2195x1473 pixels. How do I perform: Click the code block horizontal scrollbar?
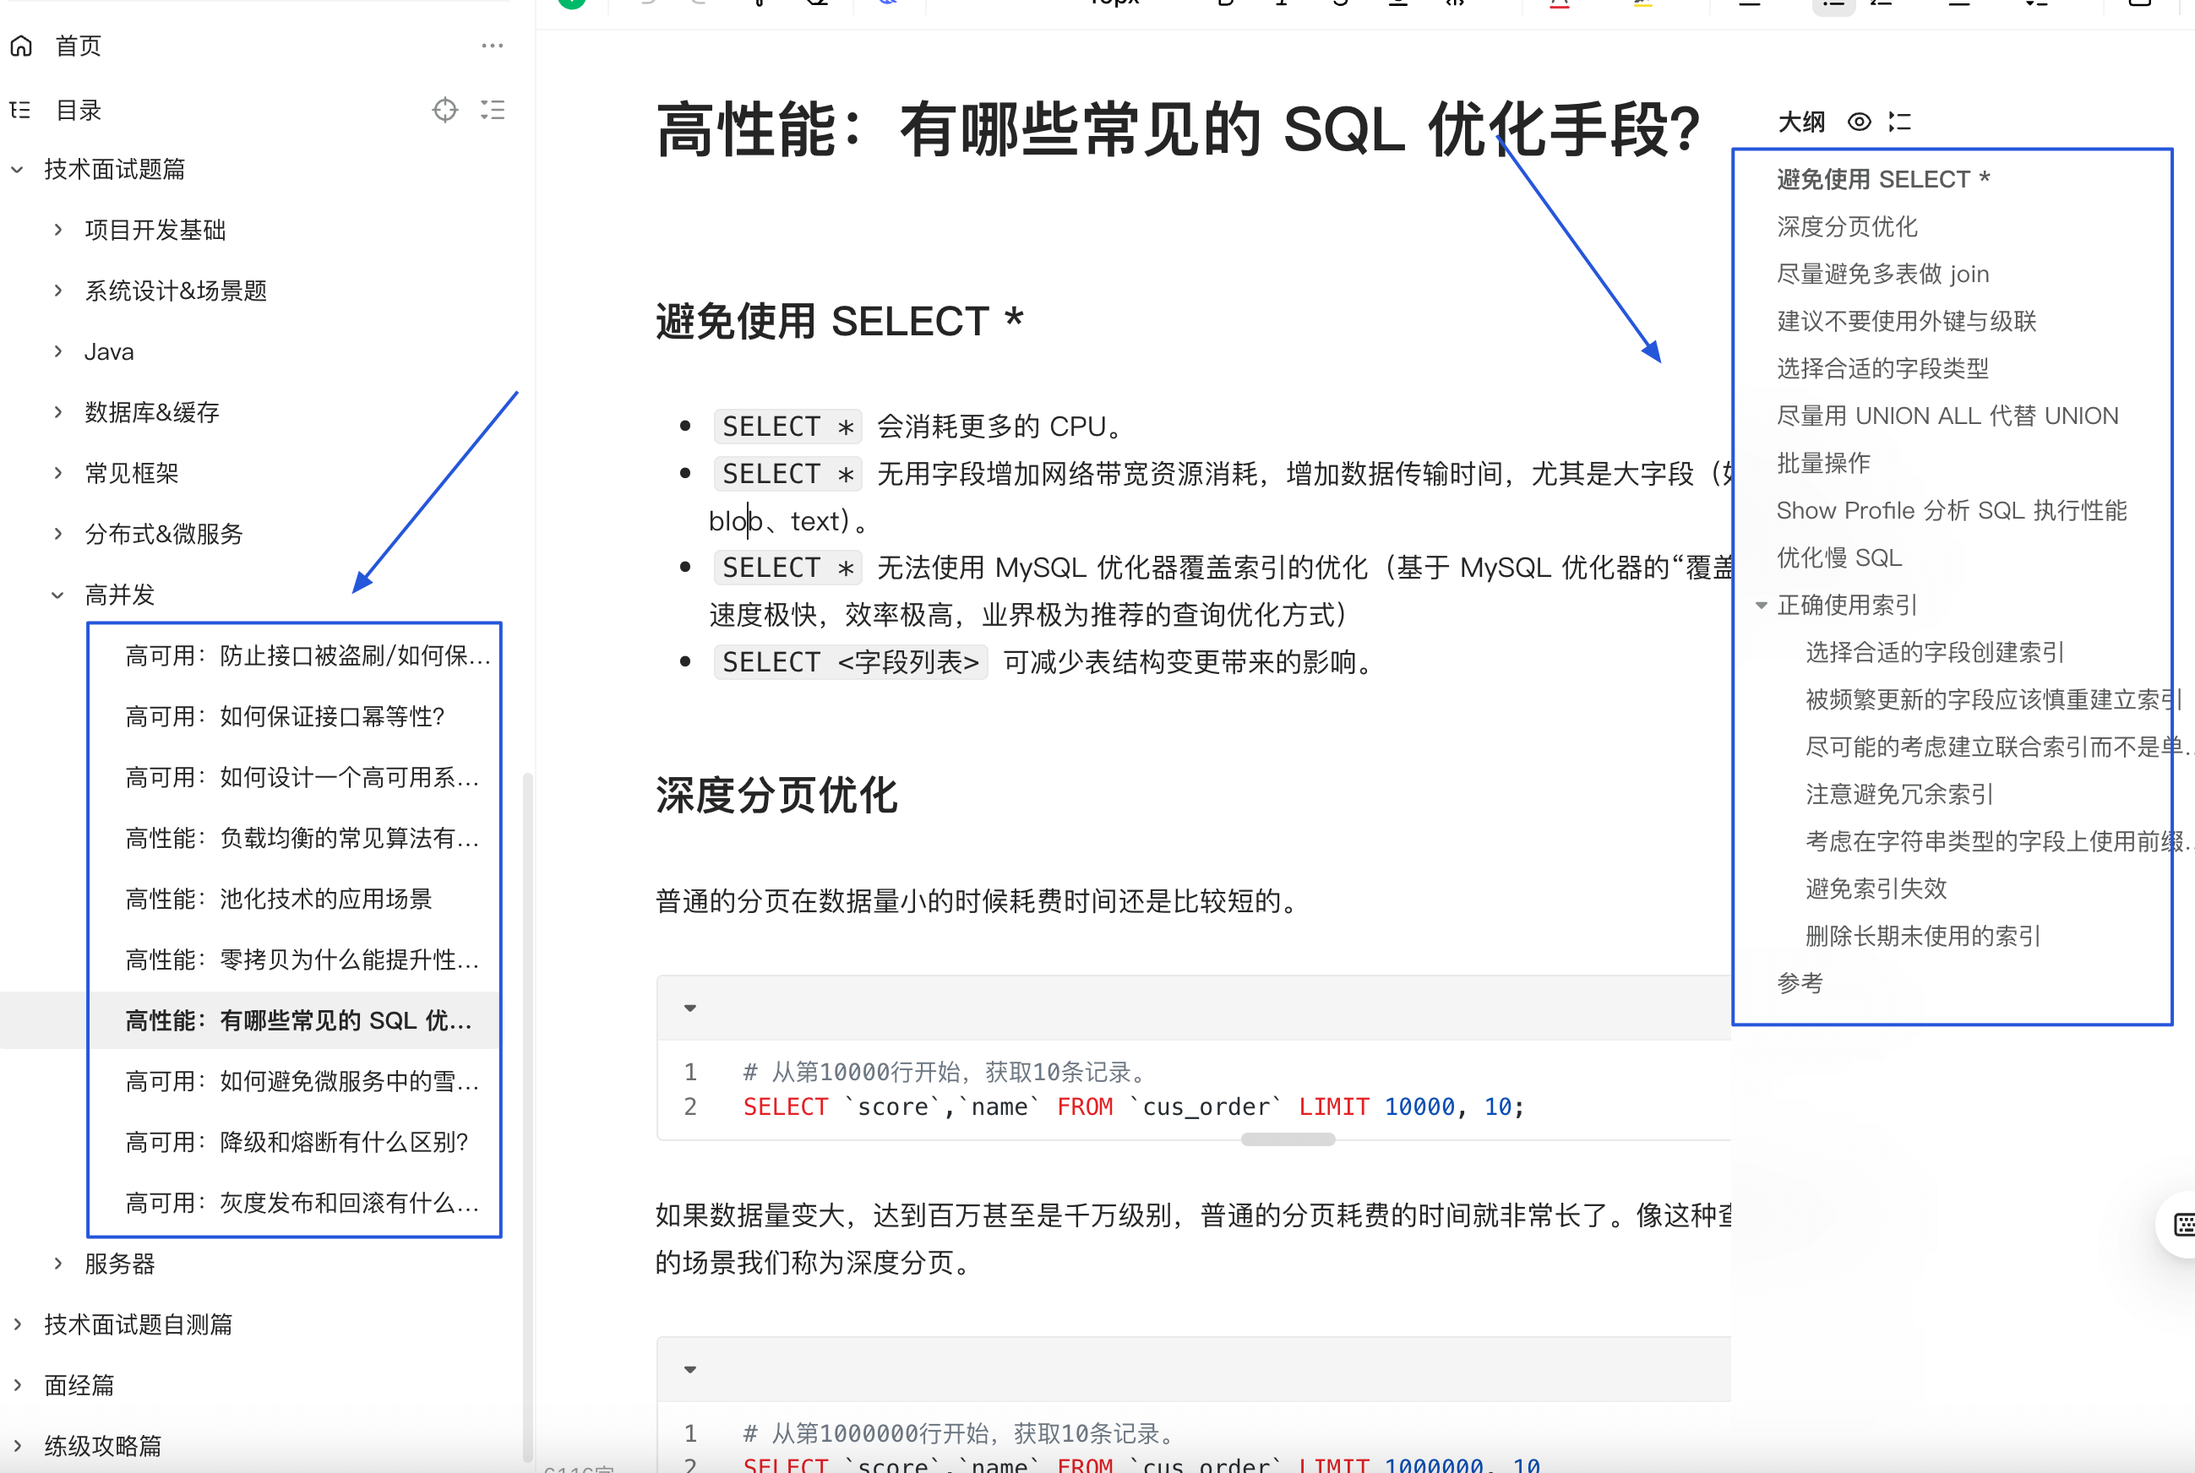pyautogui.click(x=1288, y=1139)
